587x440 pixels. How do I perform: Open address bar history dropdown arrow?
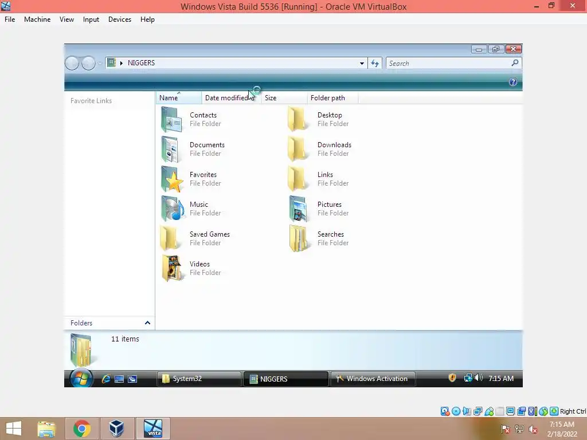tap(362, 63)
